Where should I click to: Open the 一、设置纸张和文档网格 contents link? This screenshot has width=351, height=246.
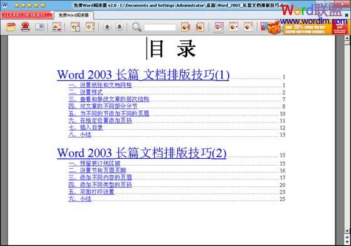[x=100, y=85]
